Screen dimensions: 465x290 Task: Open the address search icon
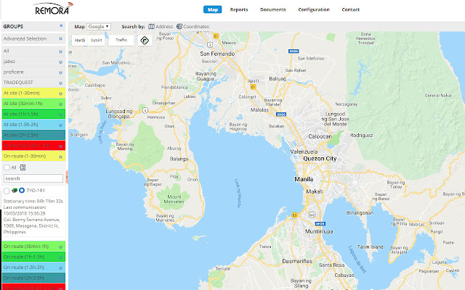pos(151,27)
